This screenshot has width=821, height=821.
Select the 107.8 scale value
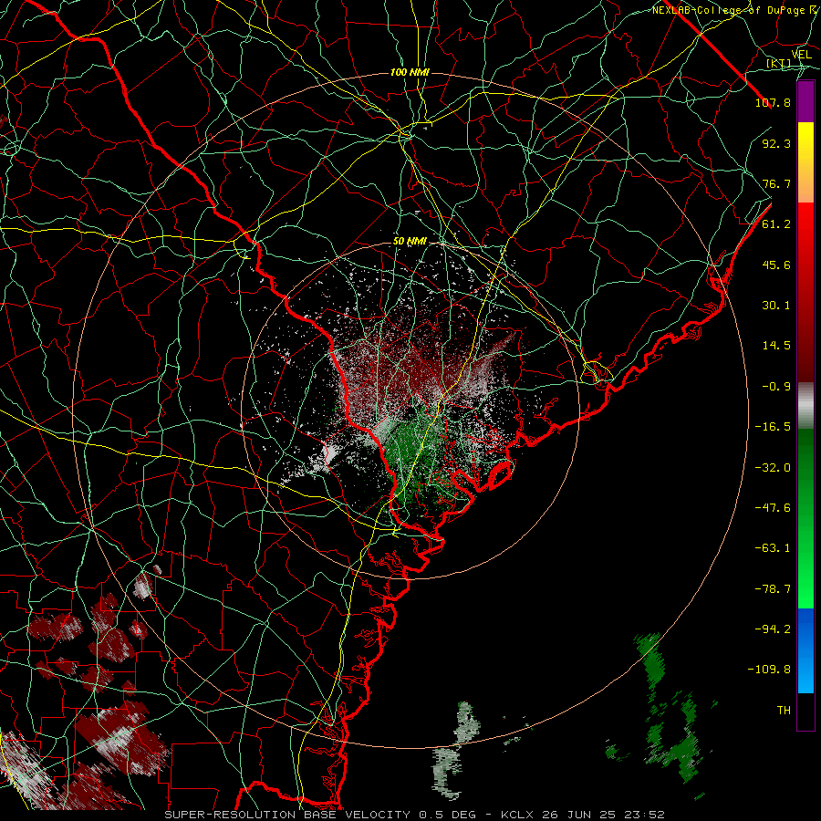point(773,102)
